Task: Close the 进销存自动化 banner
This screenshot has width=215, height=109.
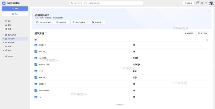Action: [x=209, y=11]
